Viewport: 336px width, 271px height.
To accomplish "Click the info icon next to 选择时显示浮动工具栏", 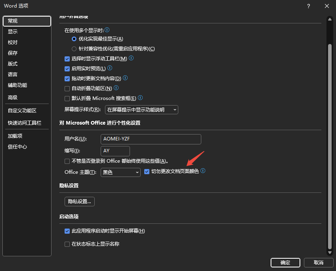I will (131, 59).
